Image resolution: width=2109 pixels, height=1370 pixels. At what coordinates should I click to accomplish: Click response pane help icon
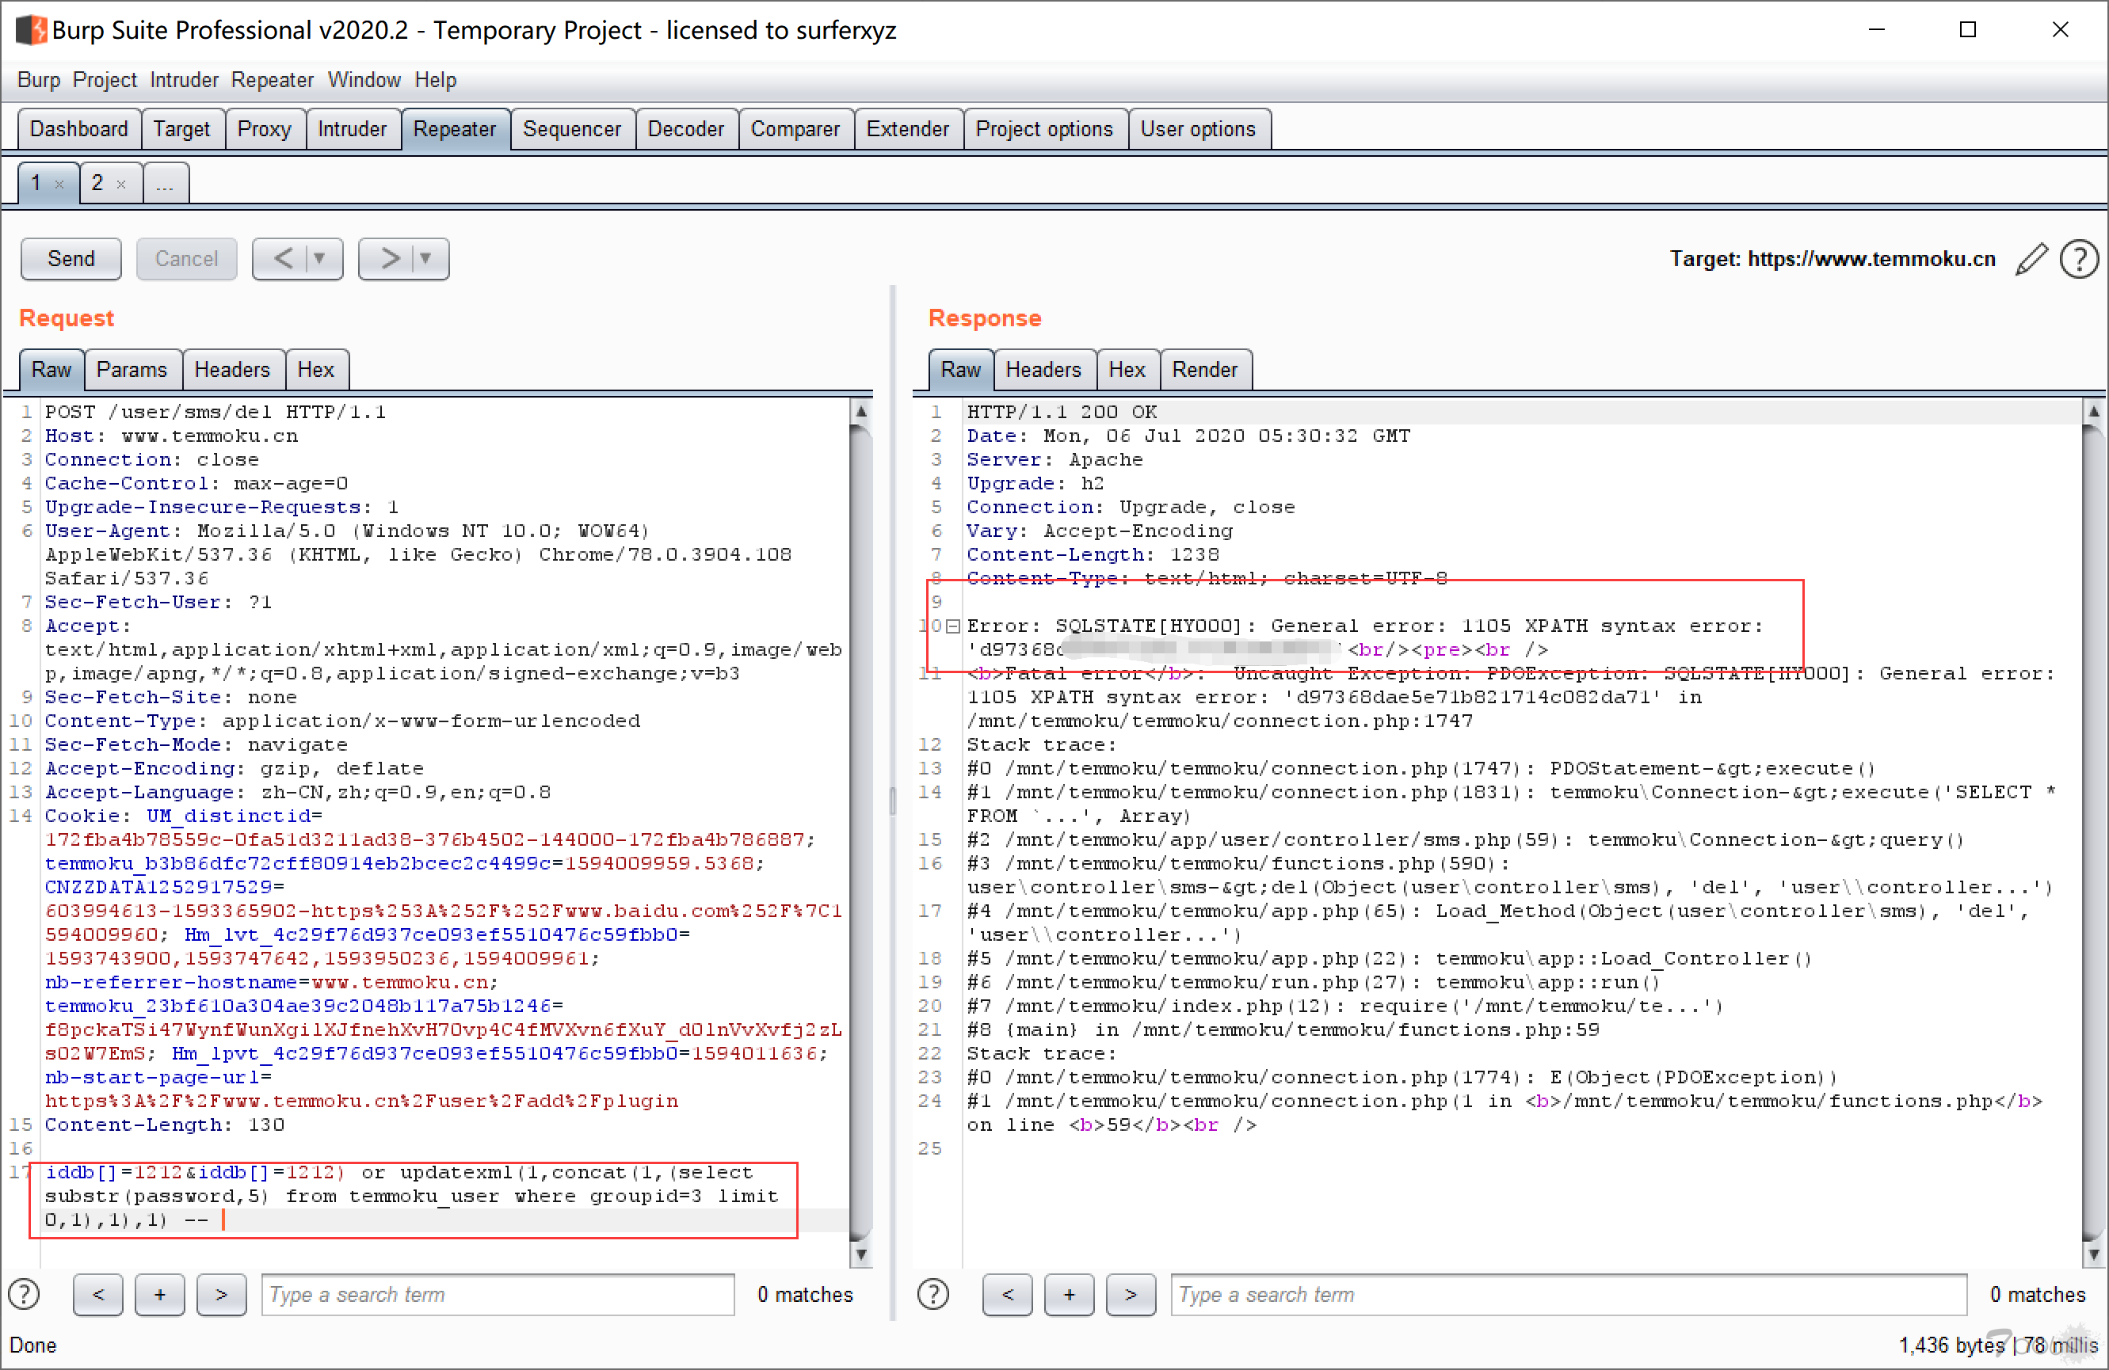(x=932, y=1295)
